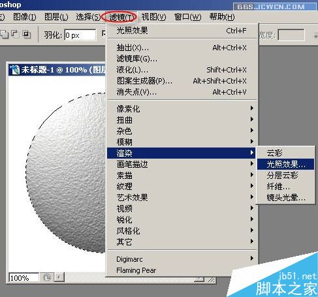Expand the 风格化 submenu
This screenshot has width=318, height=297.
(182, 230)
